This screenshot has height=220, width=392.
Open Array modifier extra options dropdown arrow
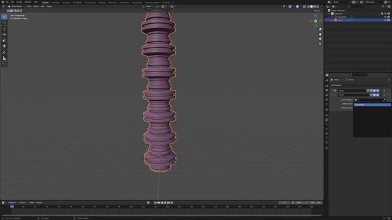[381, 90]
